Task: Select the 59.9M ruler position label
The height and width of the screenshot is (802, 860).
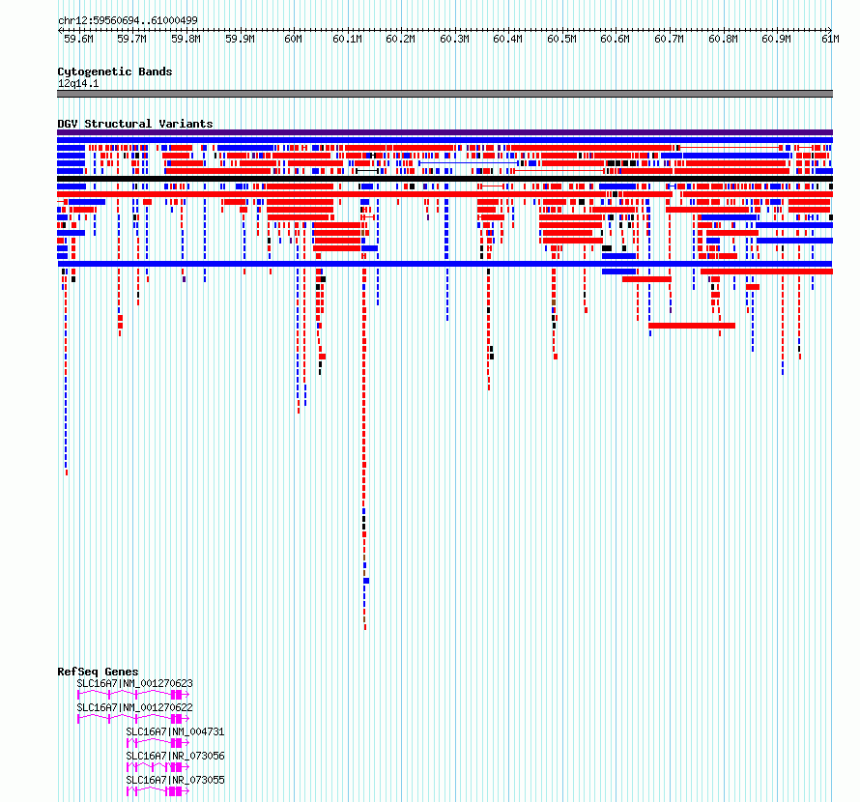Action: tap(241, 39)
